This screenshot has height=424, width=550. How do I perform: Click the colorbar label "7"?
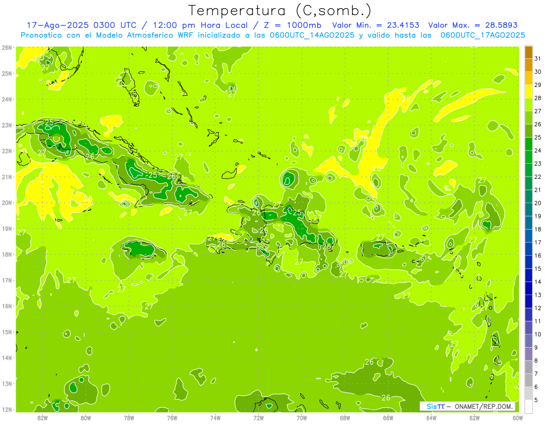pyautogui.click(x=536, y=374)
